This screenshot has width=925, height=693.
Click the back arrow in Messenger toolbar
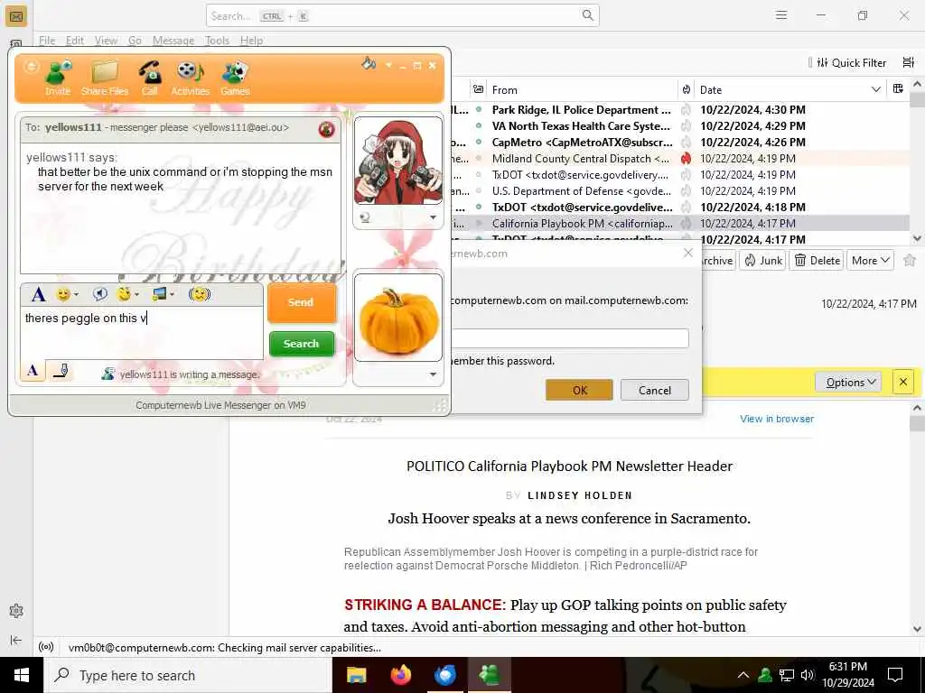(31, 67)
